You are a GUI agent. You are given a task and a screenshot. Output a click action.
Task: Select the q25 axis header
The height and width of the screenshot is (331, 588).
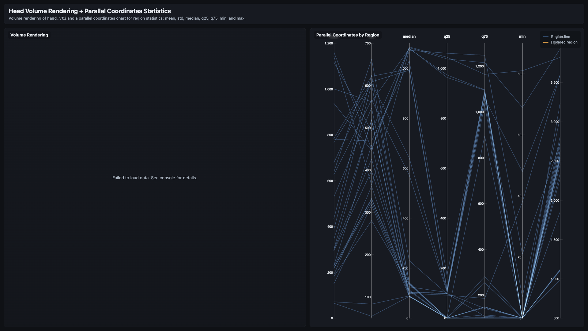447,36
